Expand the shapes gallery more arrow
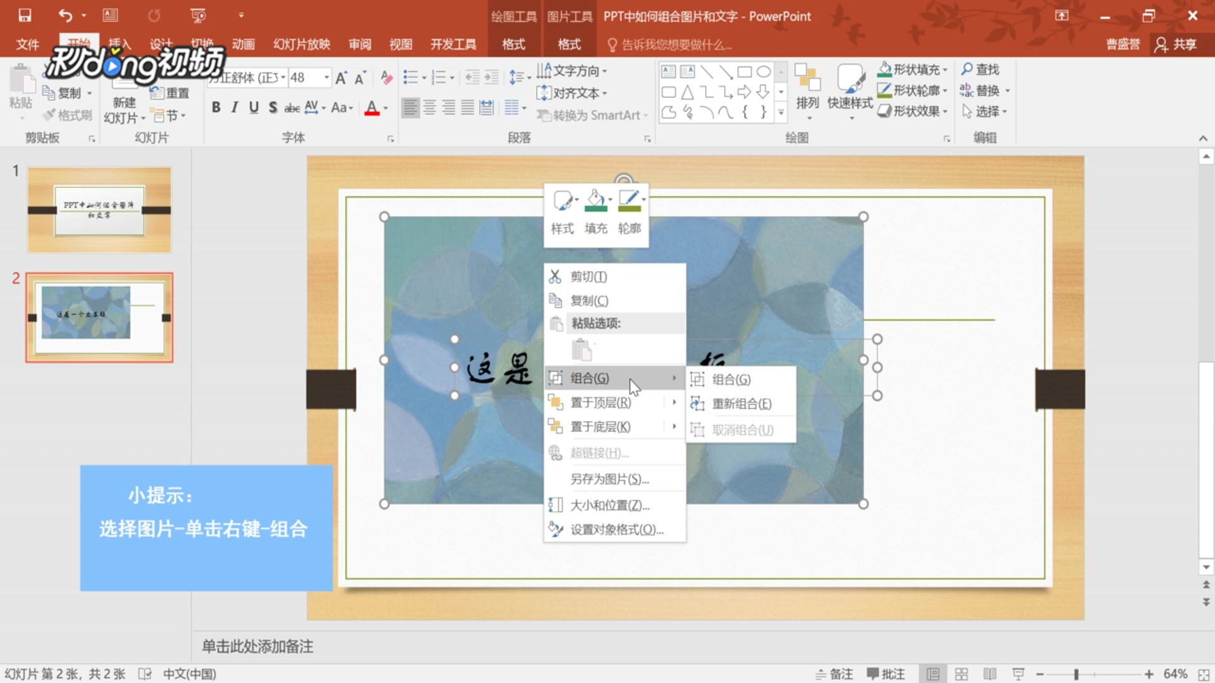Screen dimensions: 1215x683 781,113
